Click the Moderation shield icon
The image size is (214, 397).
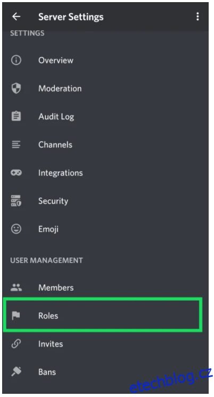16,88
